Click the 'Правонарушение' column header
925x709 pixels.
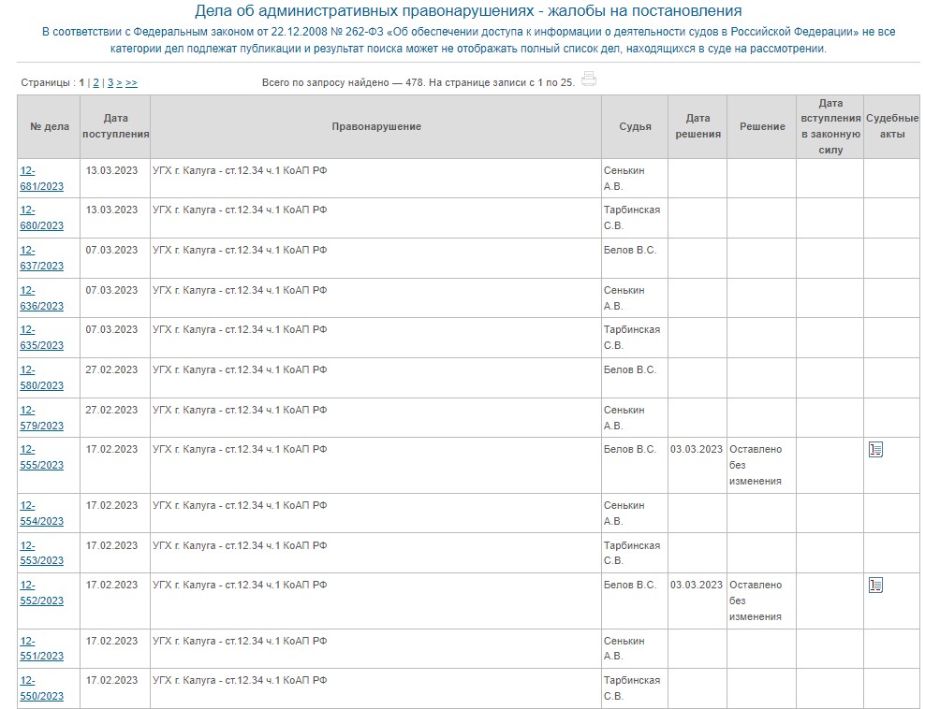pos(376,126)
